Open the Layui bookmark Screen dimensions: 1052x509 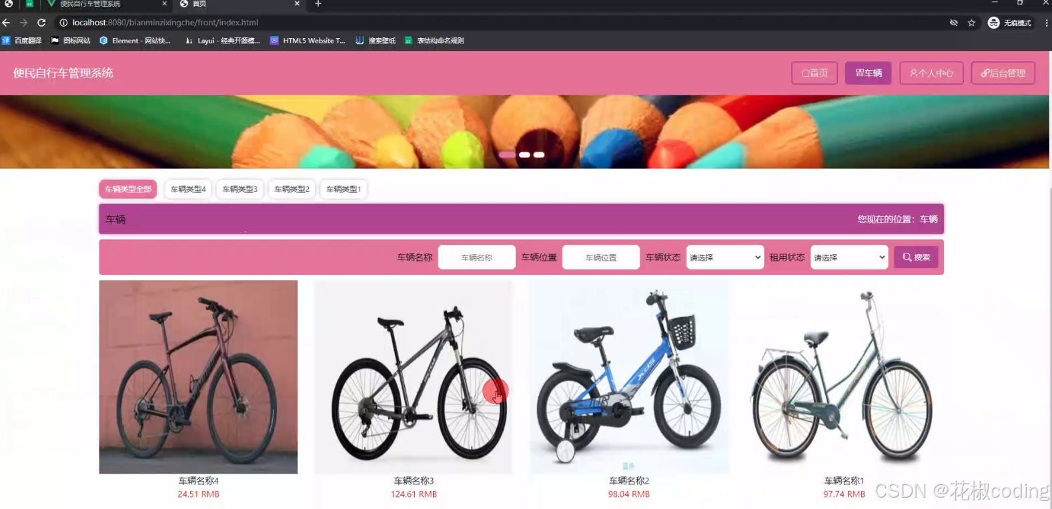point(223,41)
